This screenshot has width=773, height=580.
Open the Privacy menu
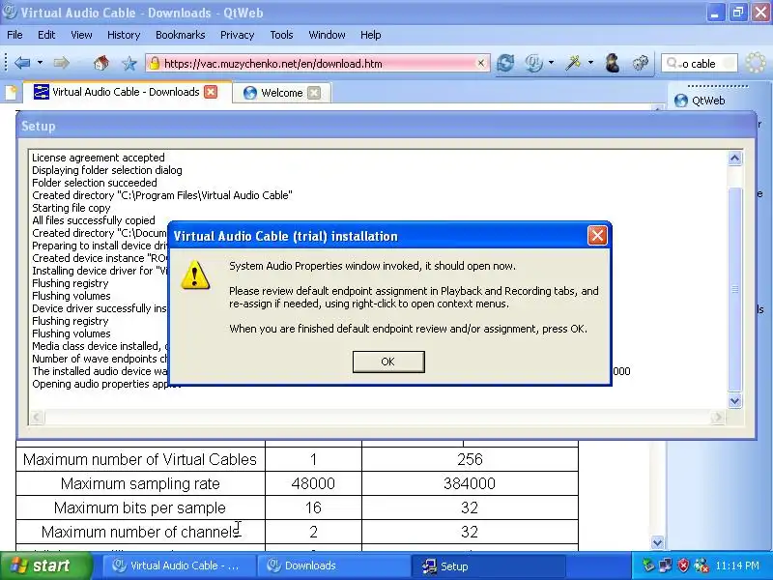pos(237,35)
